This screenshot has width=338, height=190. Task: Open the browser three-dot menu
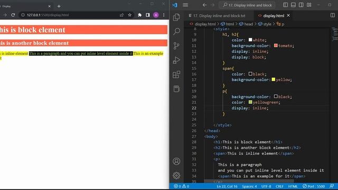tap(164, 15)
